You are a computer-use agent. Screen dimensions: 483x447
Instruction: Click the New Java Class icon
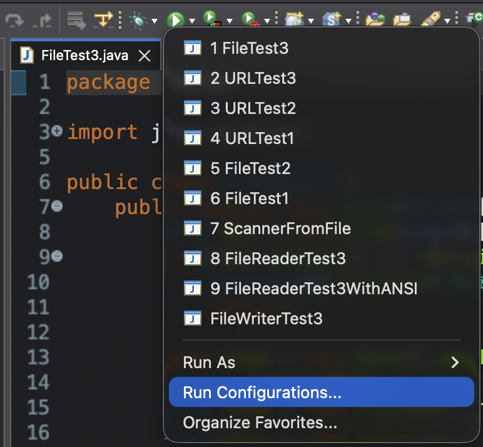click(332, 19)
